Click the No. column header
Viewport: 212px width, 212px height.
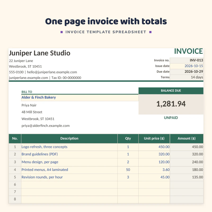coord(15,139)
